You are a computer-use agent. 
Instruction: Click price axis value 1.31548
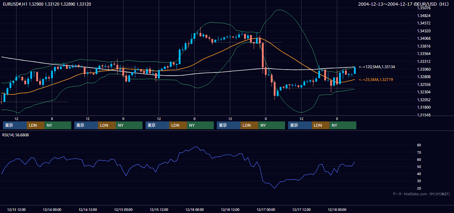(x=423, y=115)
